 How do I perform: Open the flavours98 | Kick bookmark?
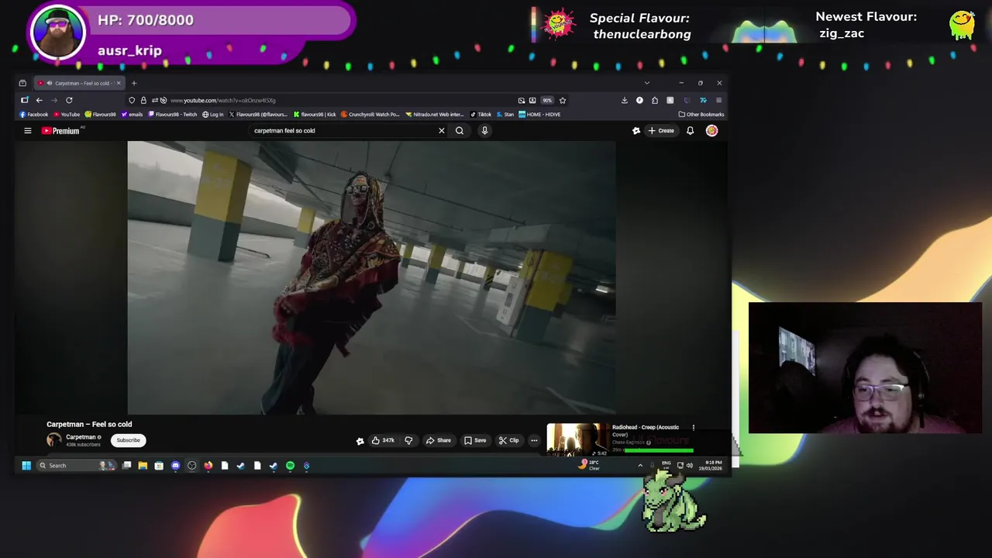point(315,114)
